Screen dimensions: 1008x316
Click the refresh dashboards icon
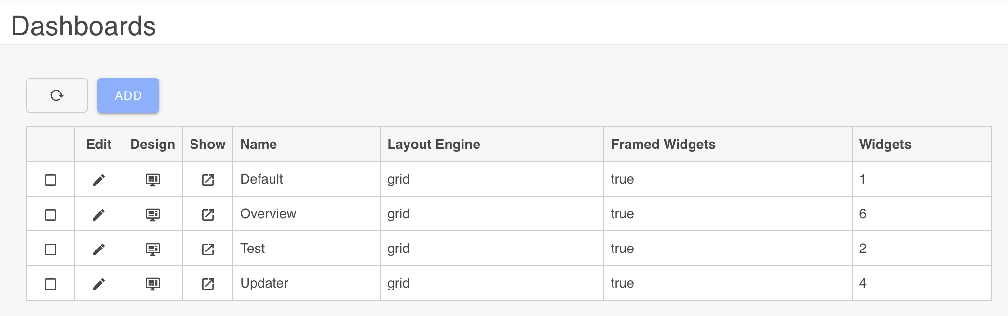click(x=56, y=95)
